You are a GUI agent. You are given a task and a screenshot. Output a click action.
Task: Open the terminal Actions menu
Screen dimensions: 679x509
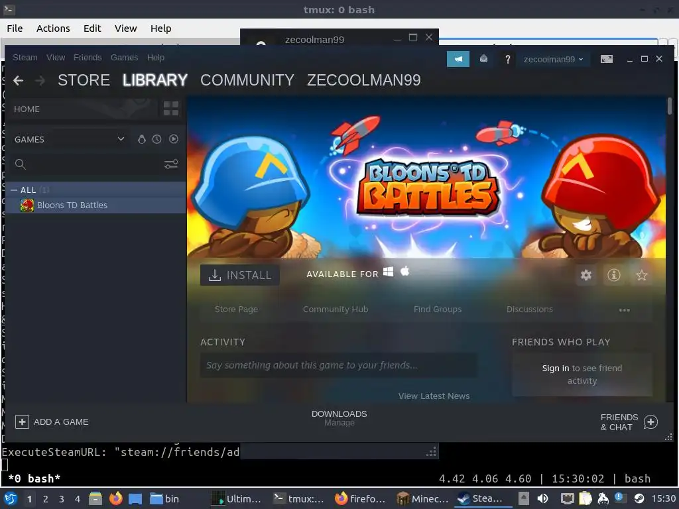(53, 28)
